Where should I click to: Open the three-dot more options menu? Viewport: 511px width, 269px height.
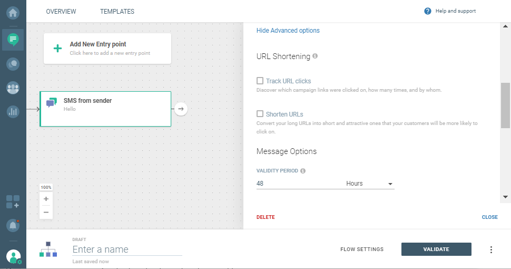491,249
